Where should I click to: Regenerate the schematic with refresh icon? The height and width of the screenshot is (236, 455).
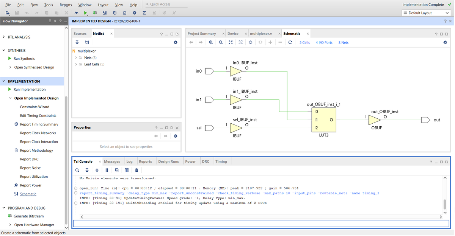click(x=290, y=42)
